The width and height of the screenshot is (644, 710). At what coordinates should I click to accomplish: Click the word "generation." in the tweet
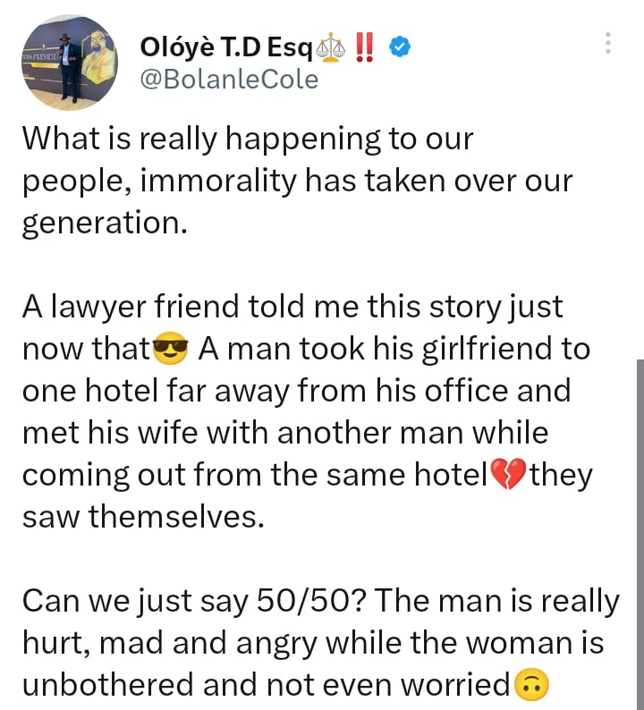click(x=104, y=224)
